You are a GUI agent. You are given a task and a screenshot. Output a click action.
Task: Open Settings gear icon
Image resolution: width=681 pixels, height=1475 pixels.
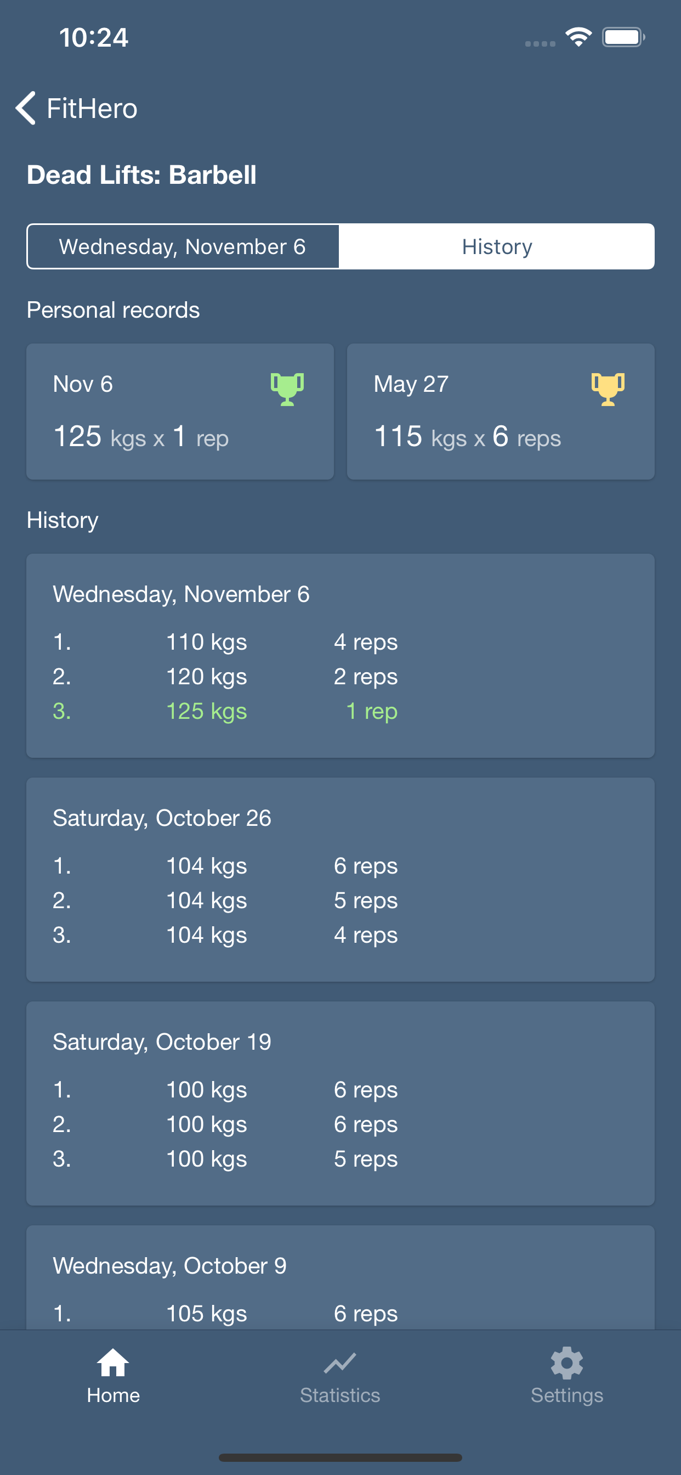[566, 1363]
